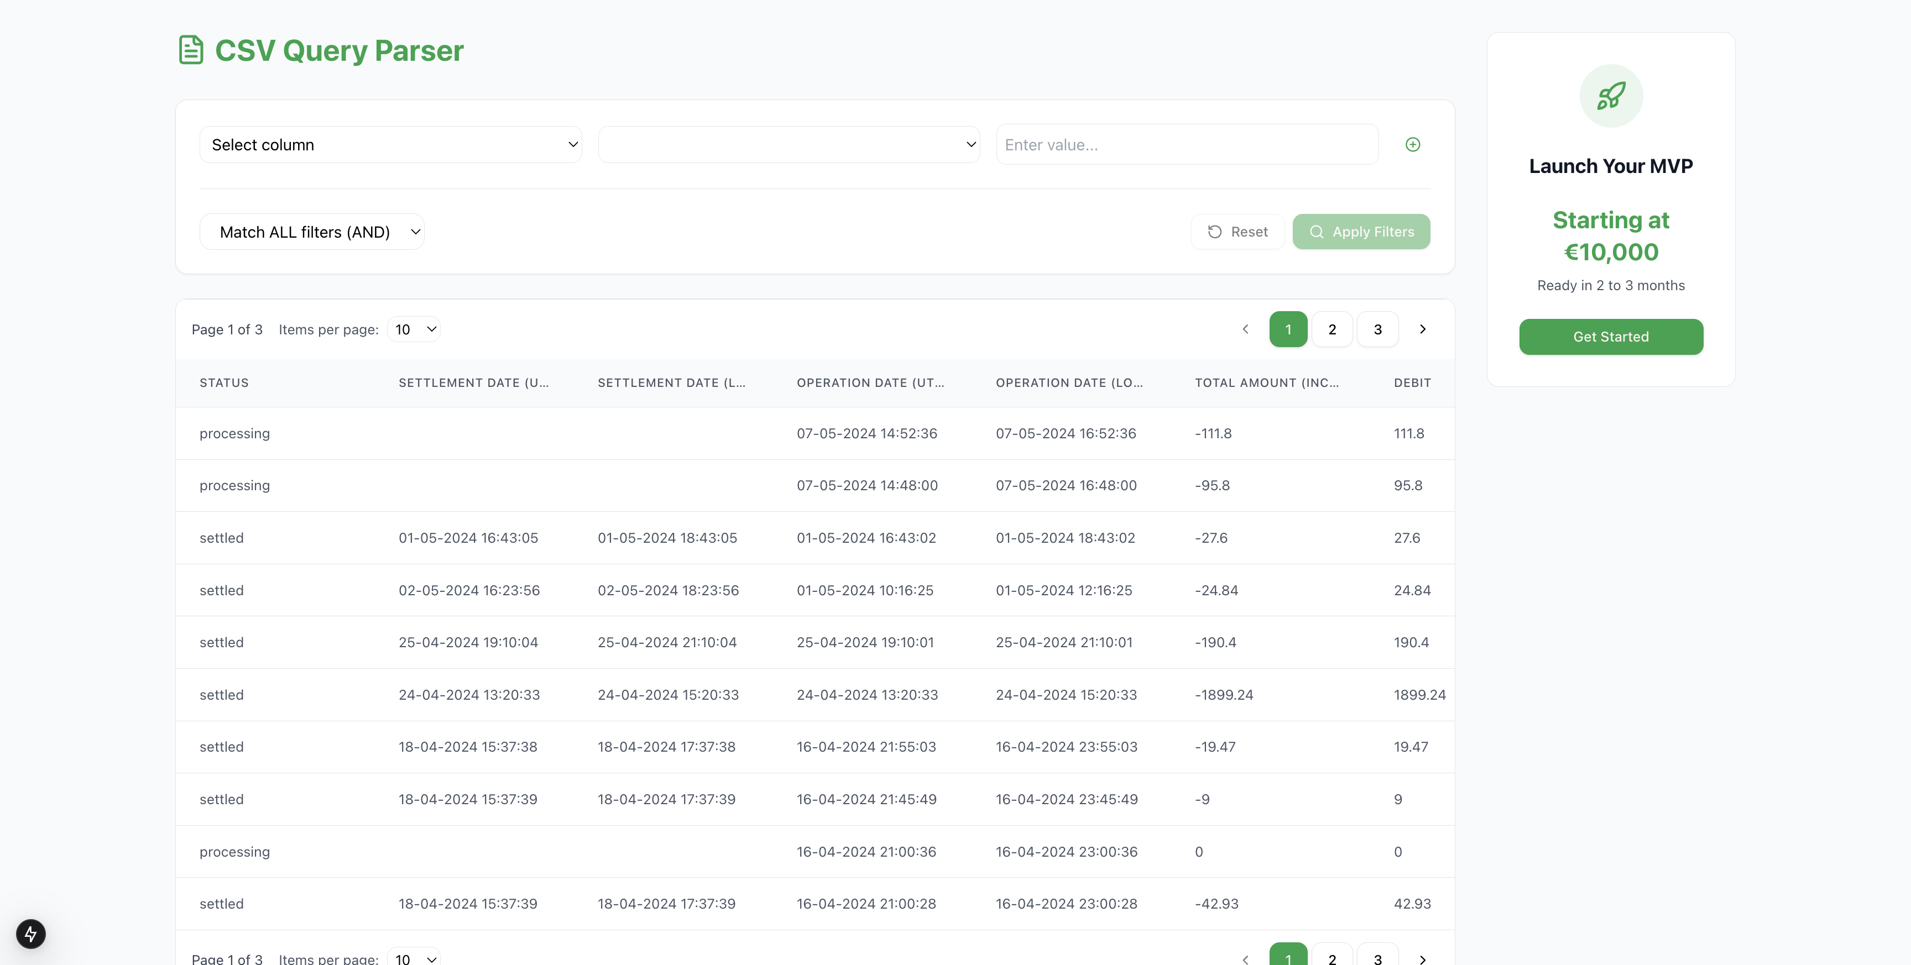Click operation date 16-04-2024 21:55:03
Screen dimensions: 1911x965
coord(866,747)
